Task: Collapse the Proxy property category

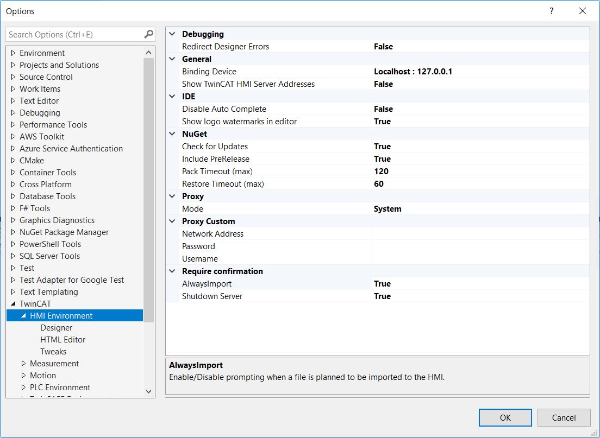Action: [x=172, y=196]
